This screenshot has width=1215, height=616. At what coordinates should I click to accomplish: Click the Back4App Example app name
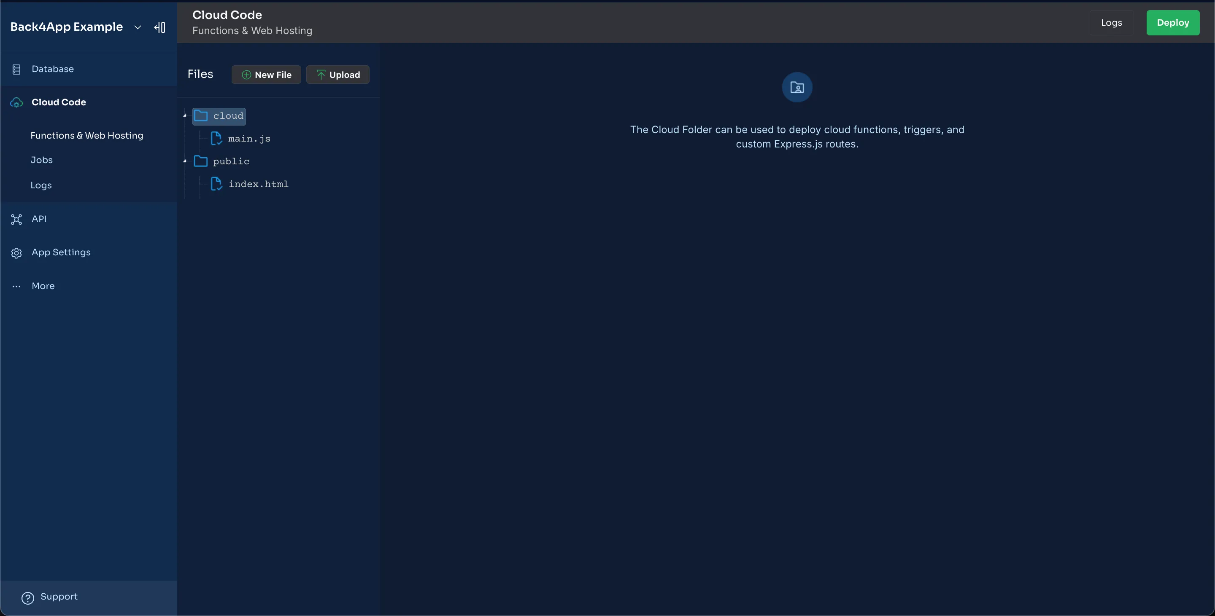[x=67, y=27]
